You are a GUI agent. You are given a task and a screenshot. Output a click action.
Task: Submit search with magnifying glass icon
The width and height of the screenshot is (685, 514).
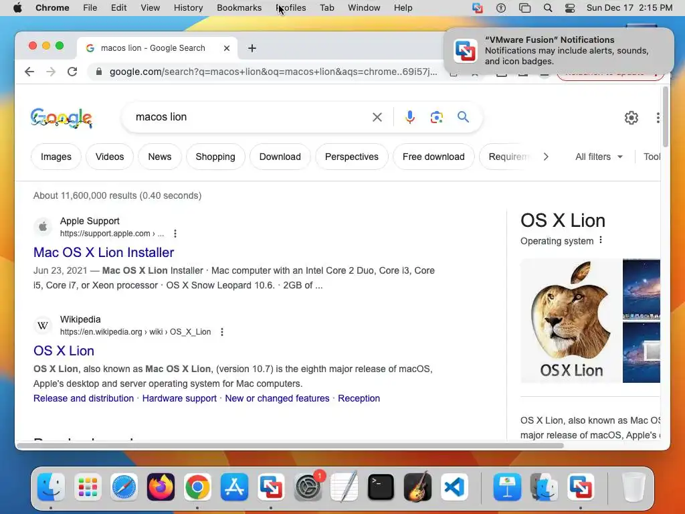(x=463, y=117)
